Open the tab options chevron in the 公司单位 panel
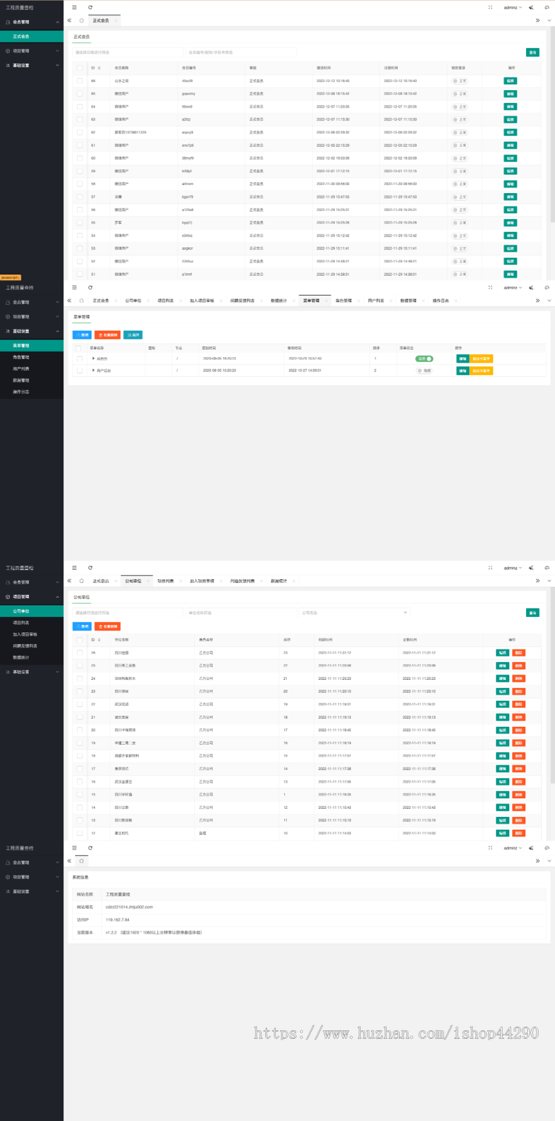The width and height of the screenshot is (555, 1121). (x=549, y=581)
